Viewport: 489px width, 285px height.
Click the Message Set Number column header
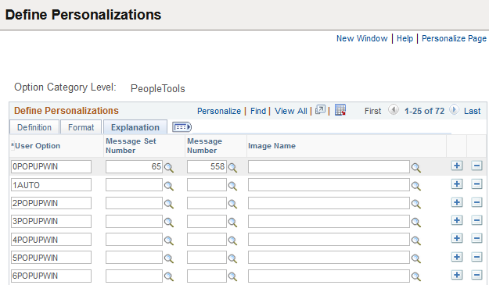click(x=131, y=145)
